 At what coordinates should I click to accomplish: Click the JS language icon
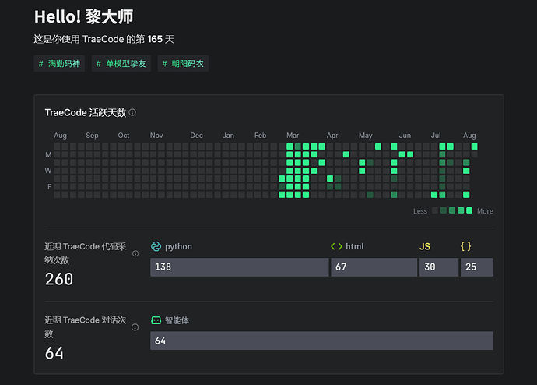click(x=425, y=246)
